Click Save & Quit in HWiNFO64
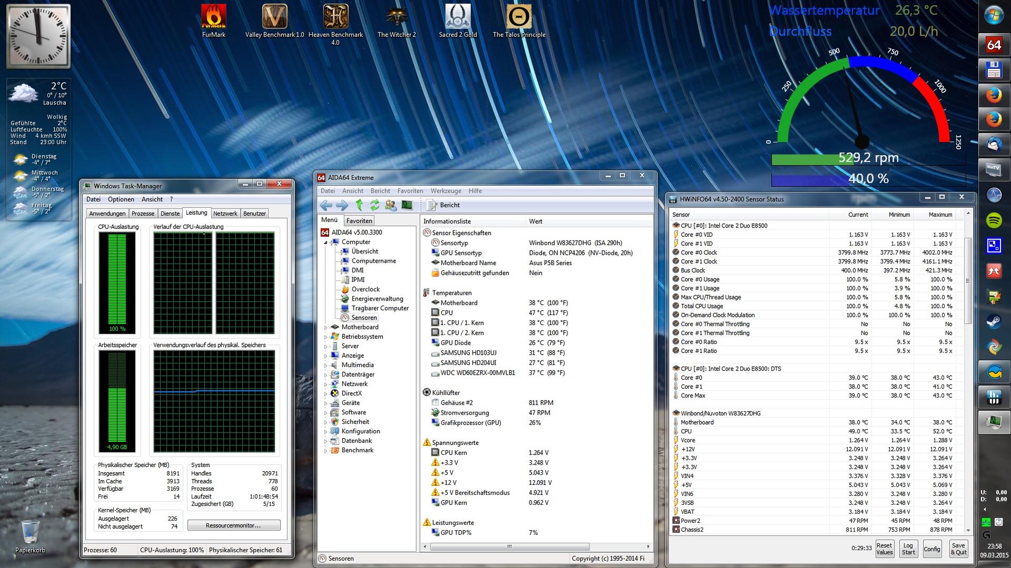Viewport: 1011px width, 568px height. coord(958,549)
